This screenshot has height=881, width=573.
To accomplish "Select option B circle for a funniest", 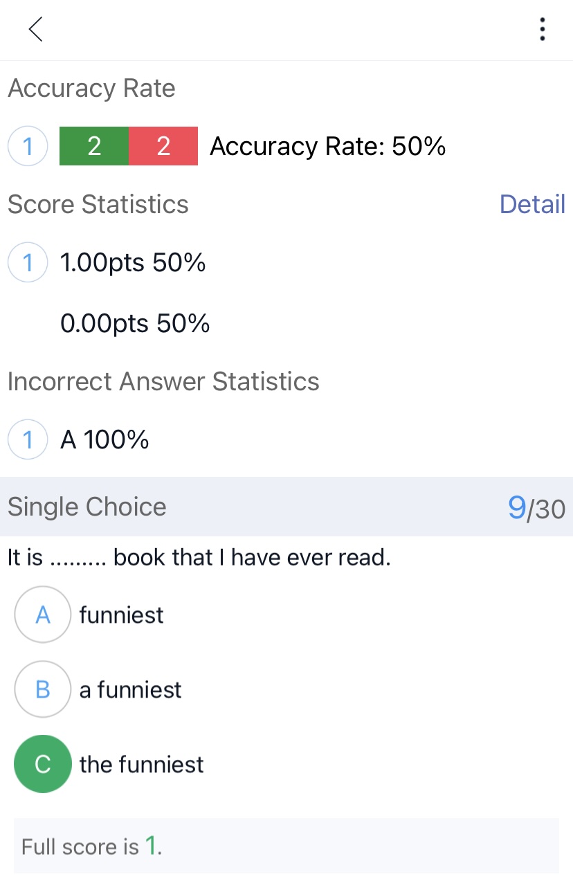I will tap(43, 689).
